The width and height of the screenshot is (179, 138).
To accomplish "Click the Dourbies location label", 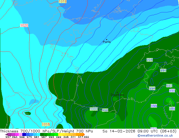I will [x=117, y=95].
